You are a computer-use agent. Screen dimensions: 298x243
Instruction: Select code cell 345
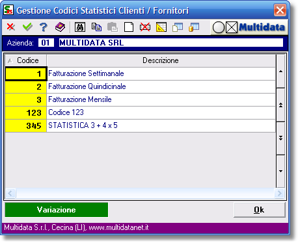pyautogui.click(x=26, y=126)
